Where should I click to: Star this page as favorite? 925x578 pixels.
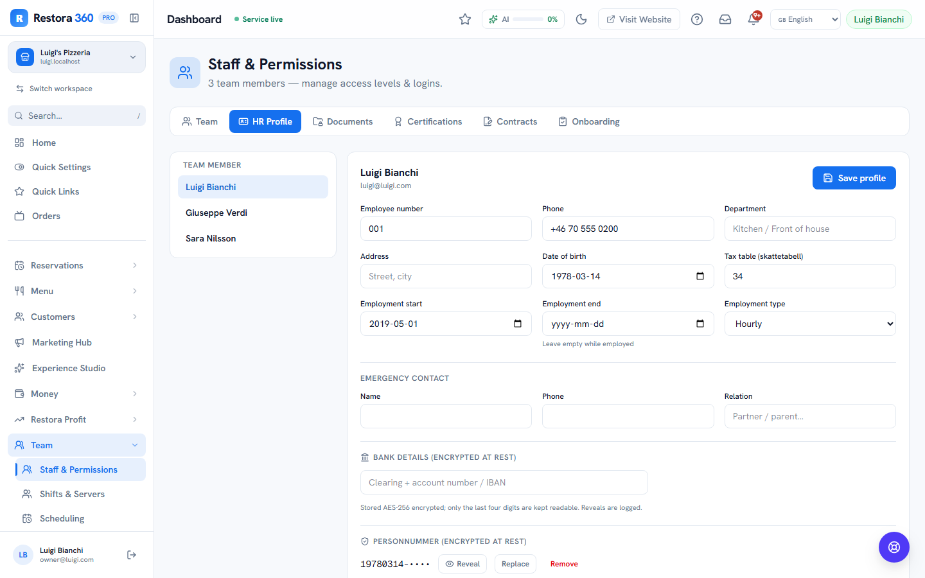tap(465, 19)
